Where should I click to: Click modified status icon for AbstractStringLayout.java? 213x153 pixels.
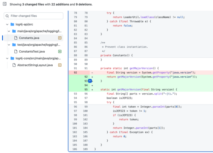coord(60,65)
